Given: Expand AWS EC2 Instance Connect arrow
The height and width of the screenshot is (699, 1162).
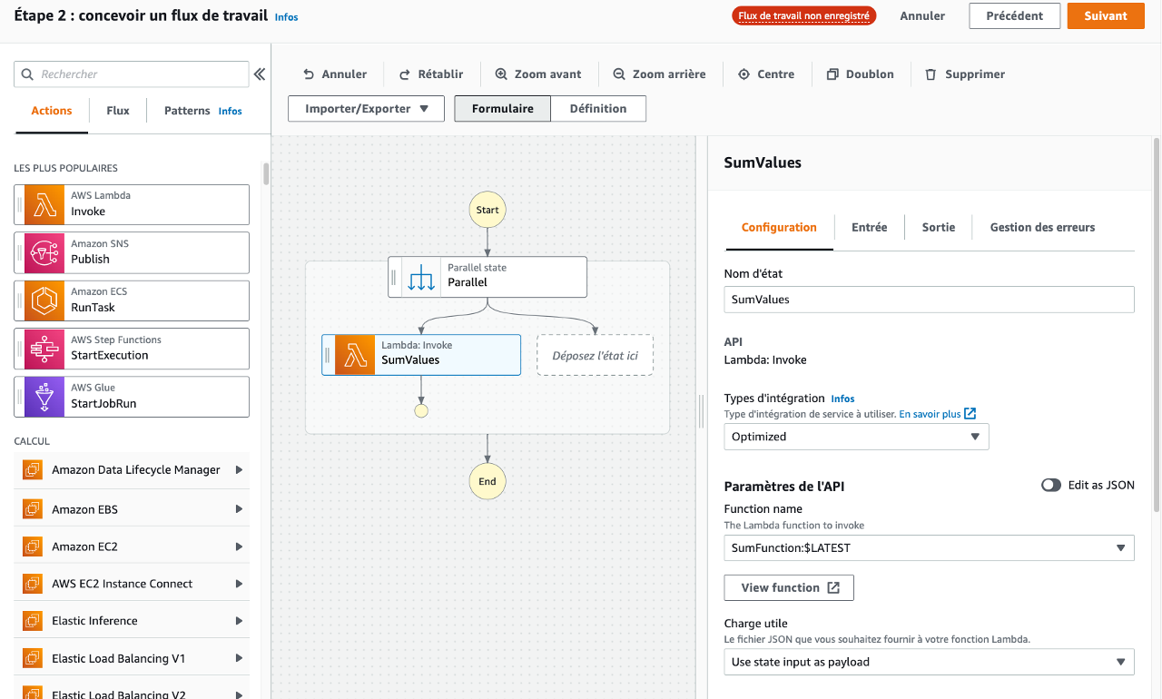Looking at the screenshot, I should click(240, 584).
